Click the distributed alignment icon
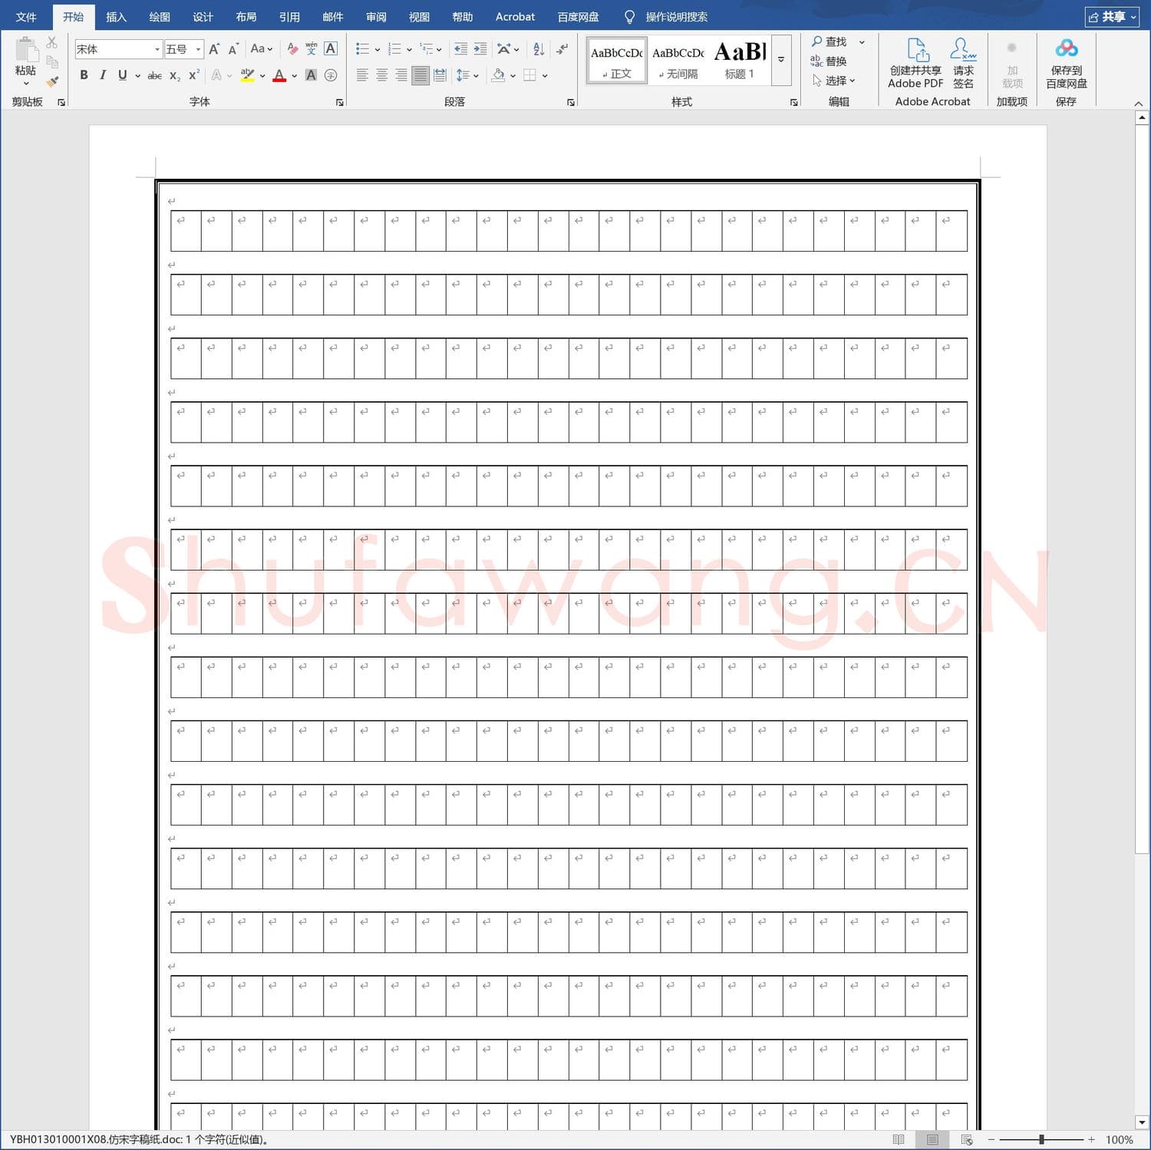The height and width of the screenshot is (1150, 1151). coord(440,75)
